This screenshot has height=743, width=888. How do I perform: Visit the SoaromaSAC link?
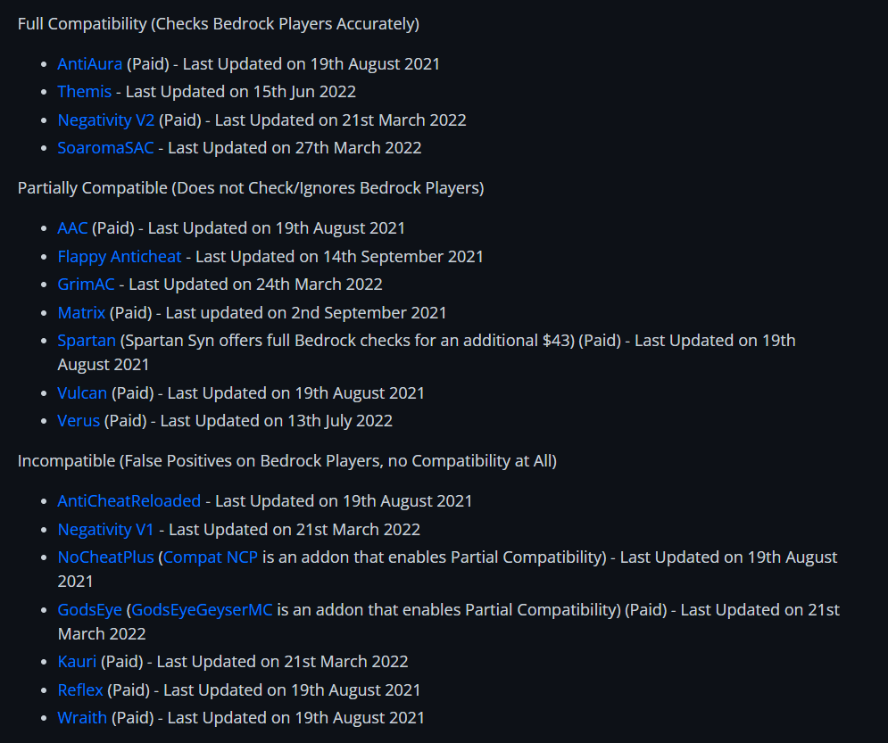point(105,147)
